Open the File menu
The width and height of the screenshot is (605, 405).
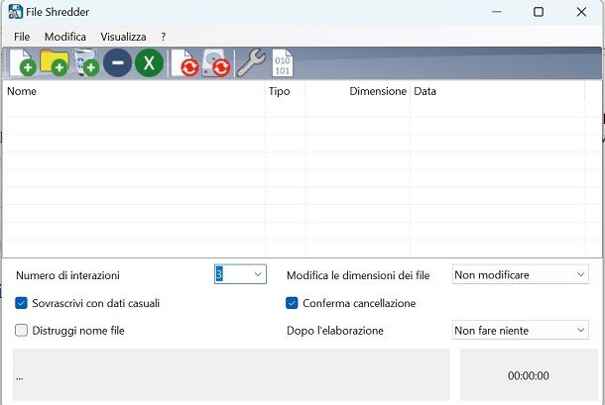coord(22,37)
